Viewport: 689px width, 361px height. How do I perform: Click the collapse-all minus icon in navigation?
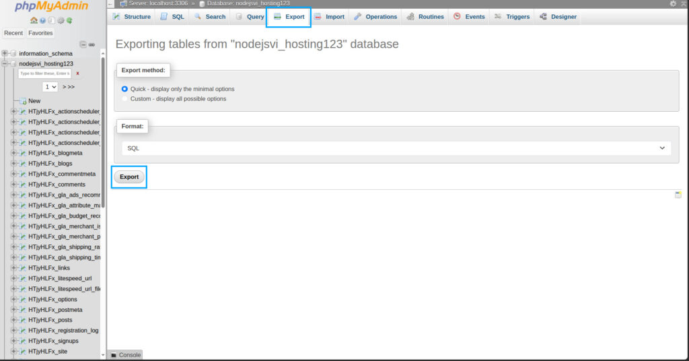pyautogui.click(x=83, y=44)
